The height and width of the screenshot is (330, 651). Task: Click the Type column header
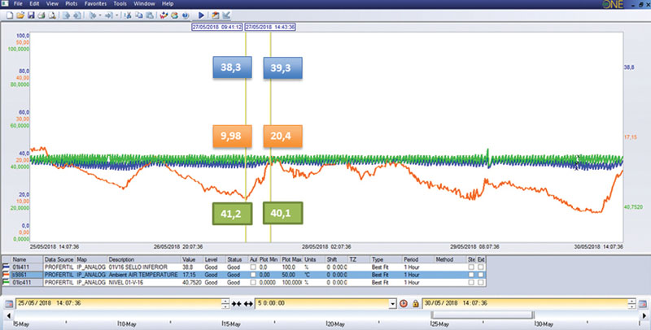[x=386, y=259]
